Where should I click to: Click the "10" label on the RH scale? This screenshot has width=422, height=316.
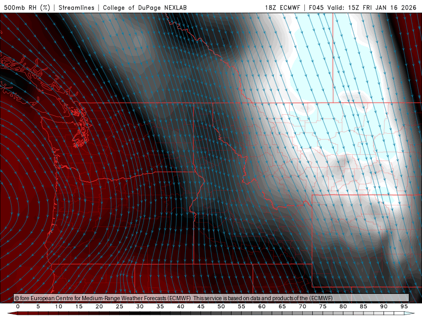tap(59, 307)
